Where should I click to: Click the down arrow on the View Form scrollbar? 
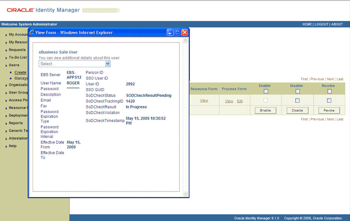click(185, 194)
